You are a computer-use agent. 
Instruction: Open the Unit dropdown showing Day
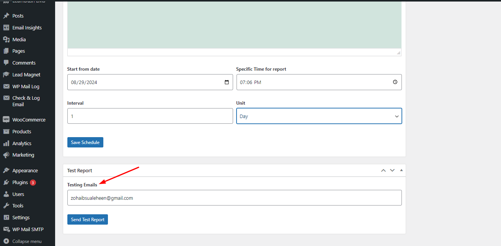tap(319, 116)
